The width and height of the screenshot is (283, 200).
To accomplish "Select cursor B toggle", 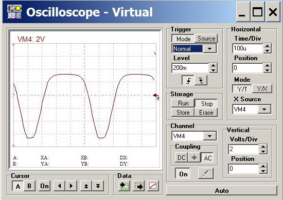I will [x=29, y=186].
